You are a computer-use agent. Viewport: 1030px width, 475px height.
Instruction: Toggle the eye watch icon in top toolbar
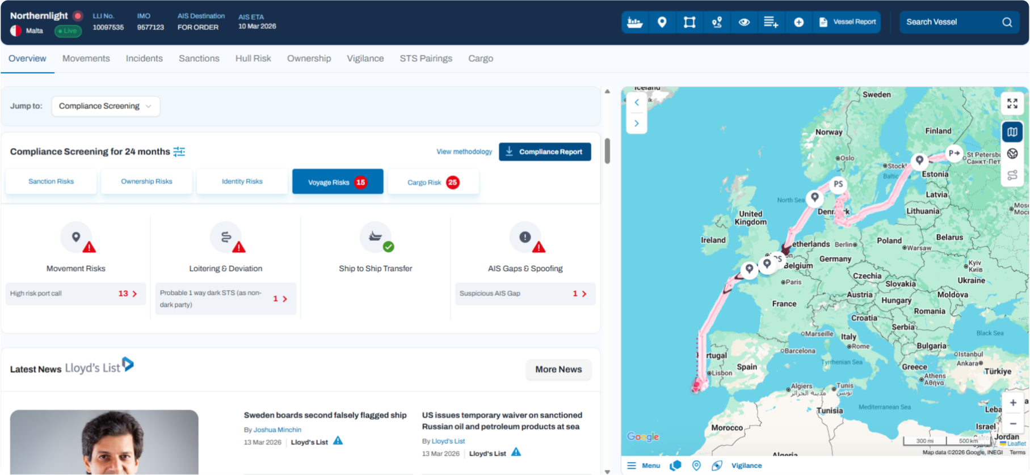pyautogui.click(x=743, y=22)
